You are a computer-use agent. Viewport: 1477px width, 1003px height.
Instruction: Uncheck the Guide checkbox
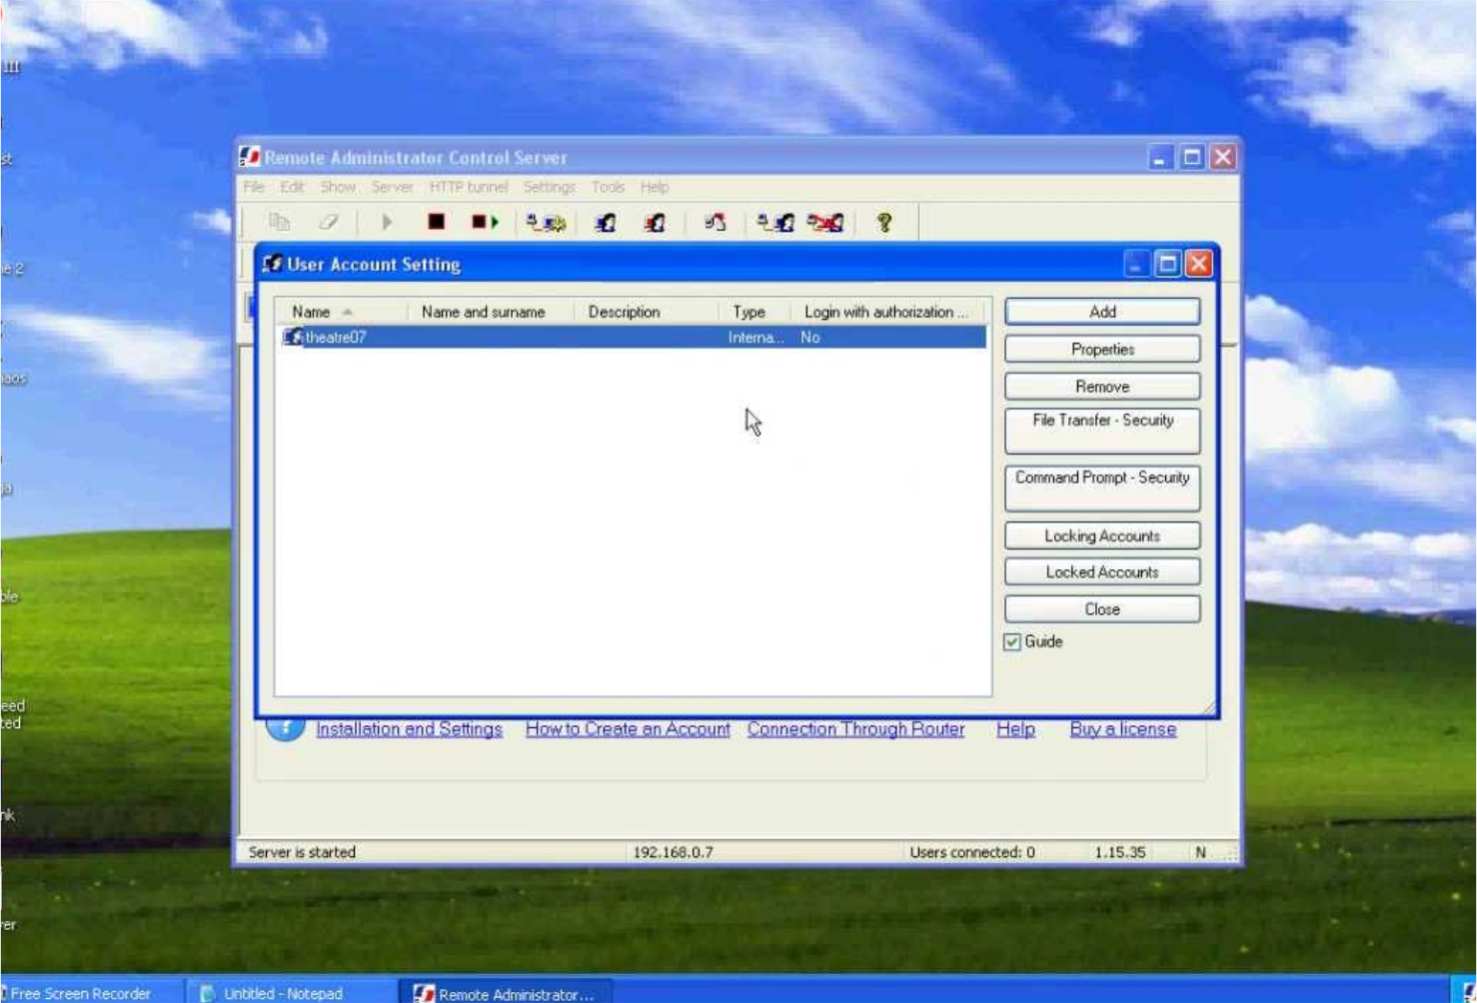(1012, 641)
